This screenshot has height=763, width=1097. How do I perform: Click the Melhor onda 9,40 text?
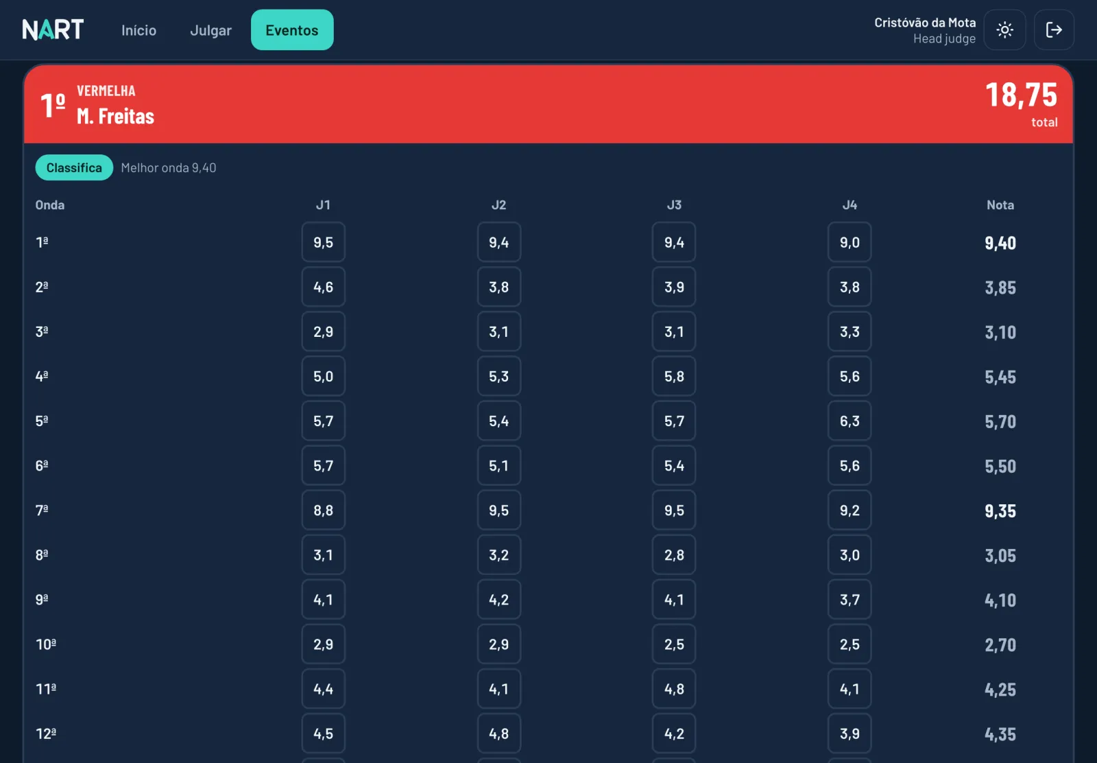coord(169,167)
